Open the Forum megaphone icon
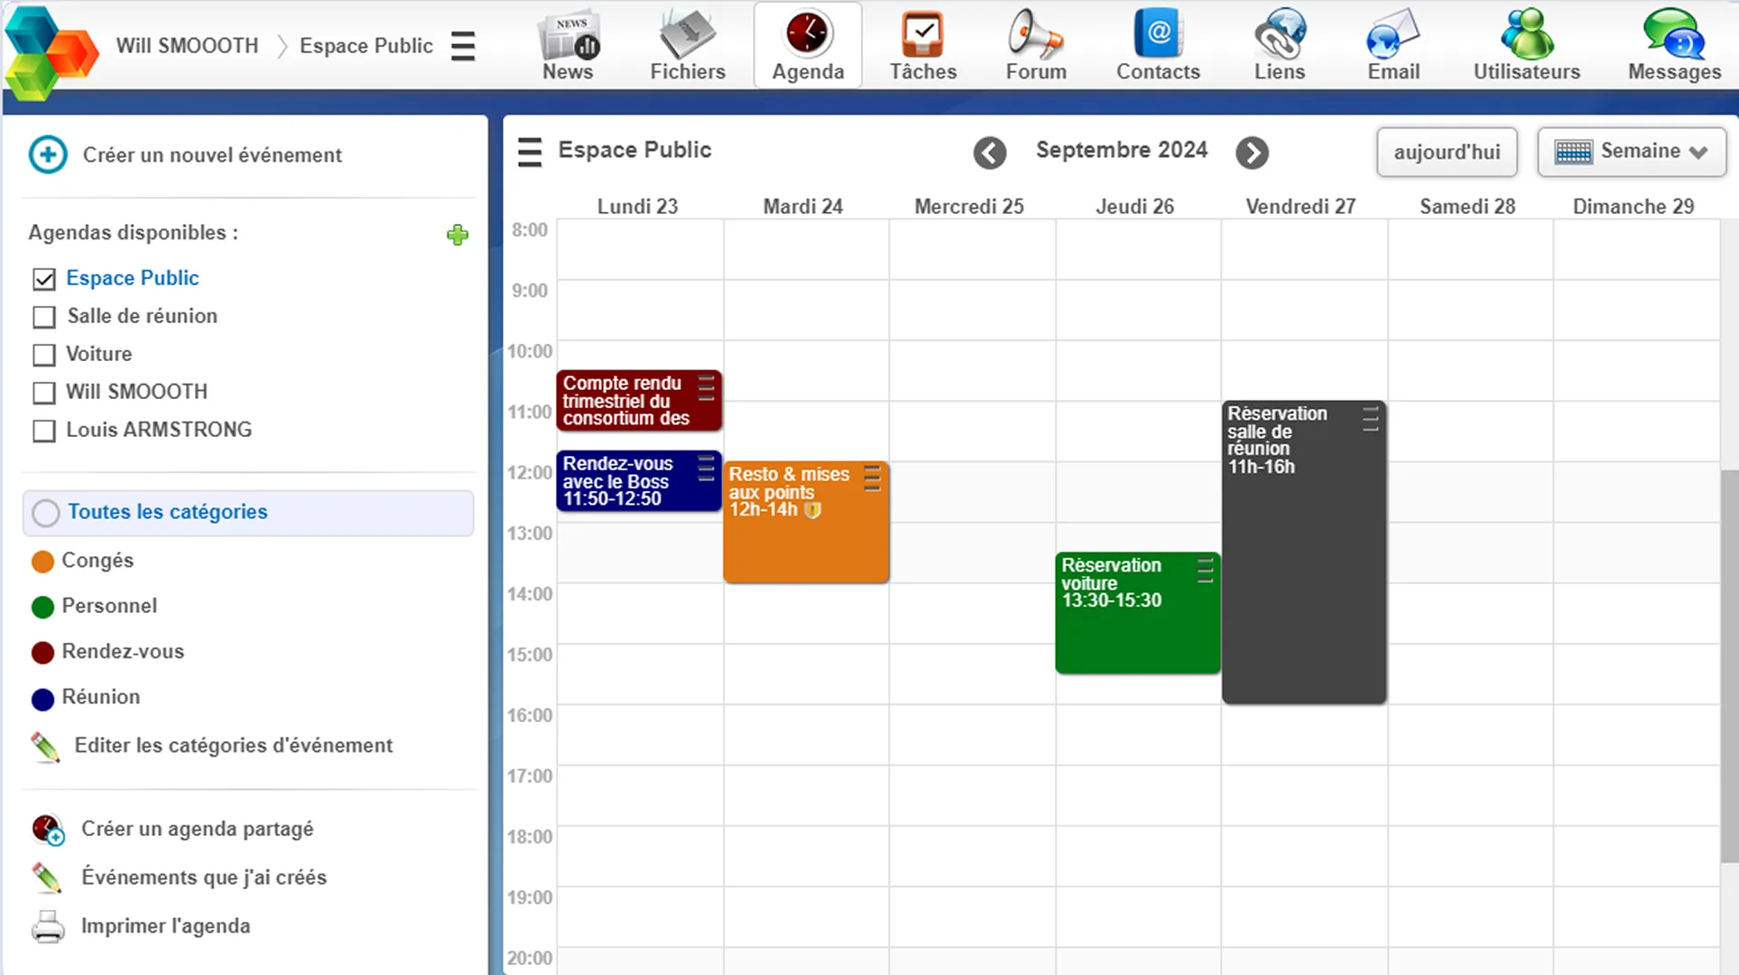This screenshot has height=975, width=1739. tap(1035, 34)
